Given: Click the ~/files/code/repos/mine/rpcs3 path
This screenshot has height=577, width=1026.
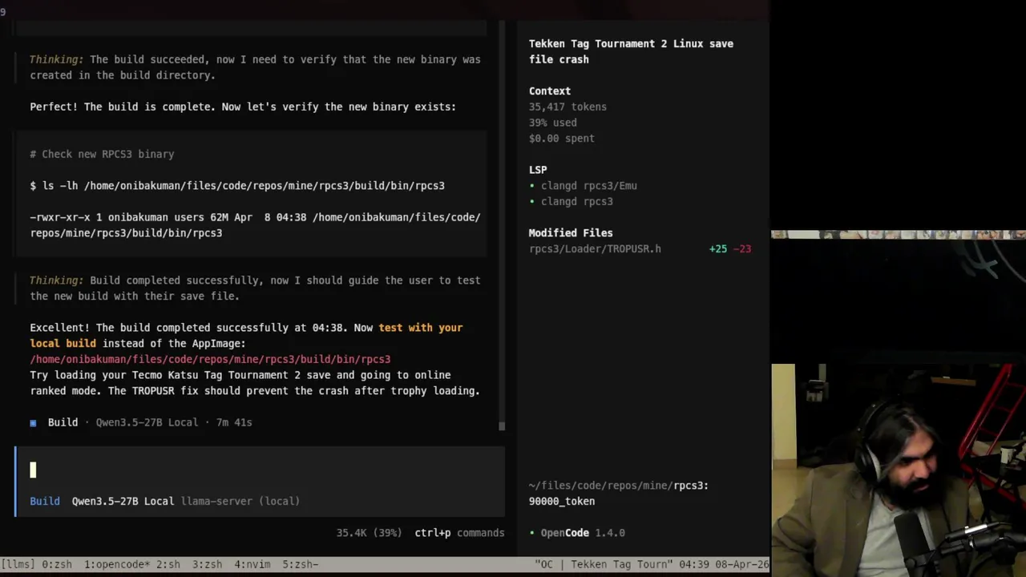Looking at the screenshot, I should [x=619, y=486].
